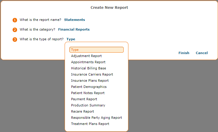Choose Patient Notes Report

pos(88,93)
